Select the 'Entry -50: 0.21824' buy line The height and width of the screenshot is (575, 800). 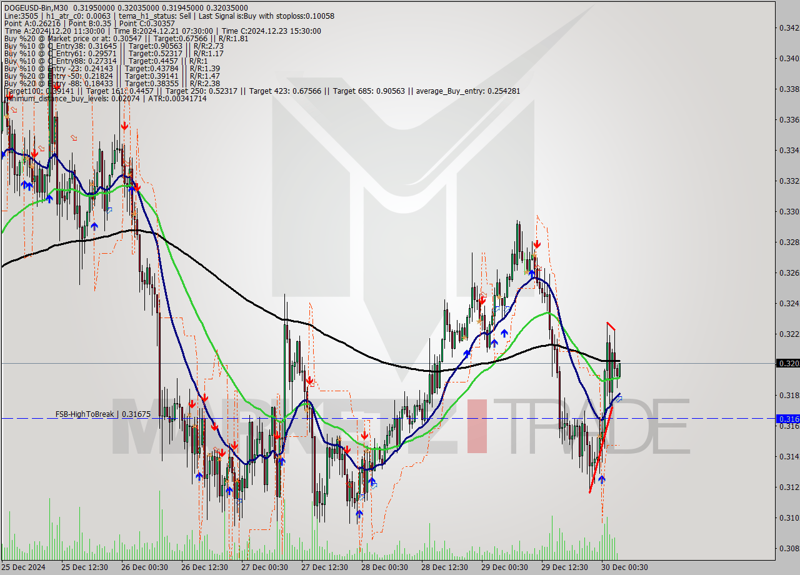coord(112,76)
